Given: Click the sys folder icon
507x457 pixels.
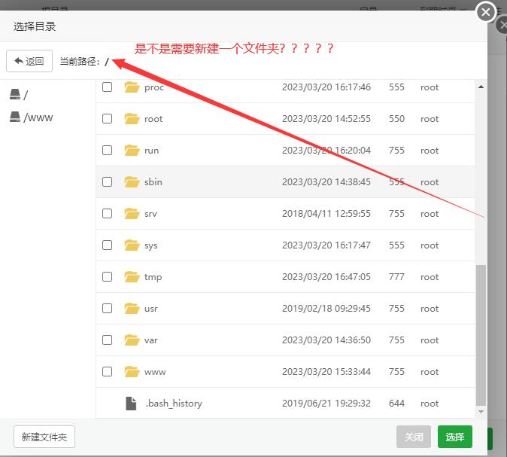Looking at the screenshot, I should coord(132,245).
